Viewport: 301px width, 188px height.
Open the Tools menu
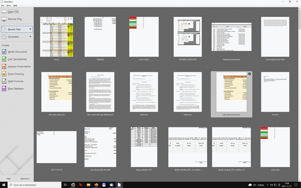pos(9,5)
